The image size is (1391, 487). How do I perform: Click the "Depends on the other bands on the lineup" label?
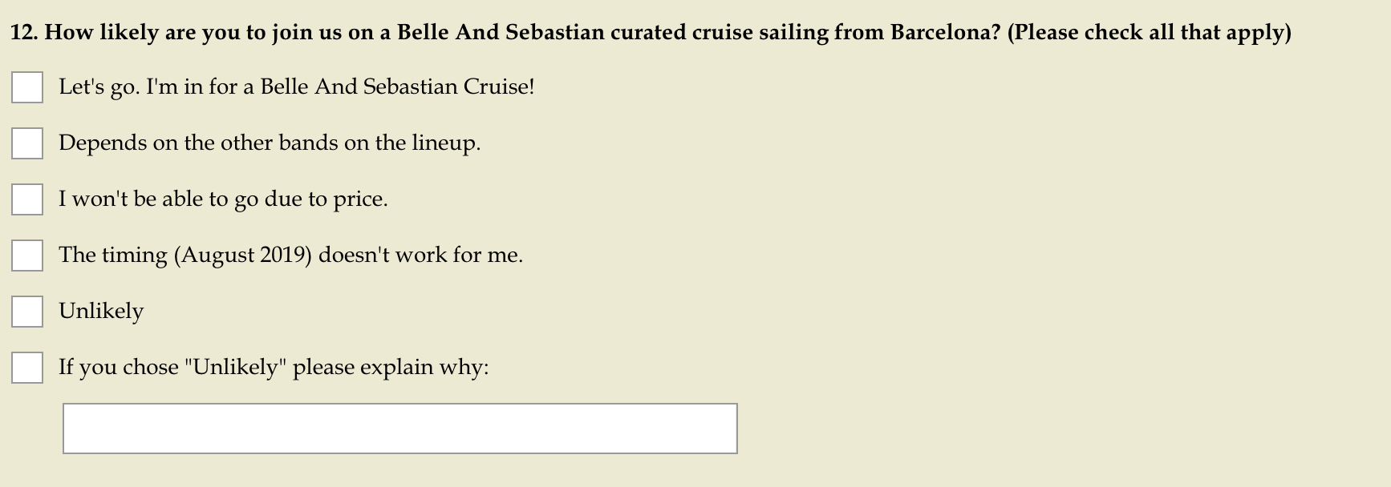(x=270, y=143)
